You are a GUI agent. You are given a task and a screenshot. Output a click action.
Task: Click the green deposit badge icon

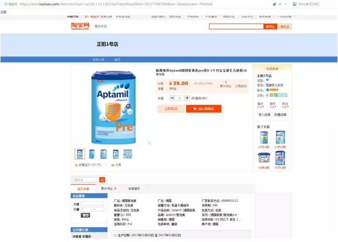click(281, 95)
